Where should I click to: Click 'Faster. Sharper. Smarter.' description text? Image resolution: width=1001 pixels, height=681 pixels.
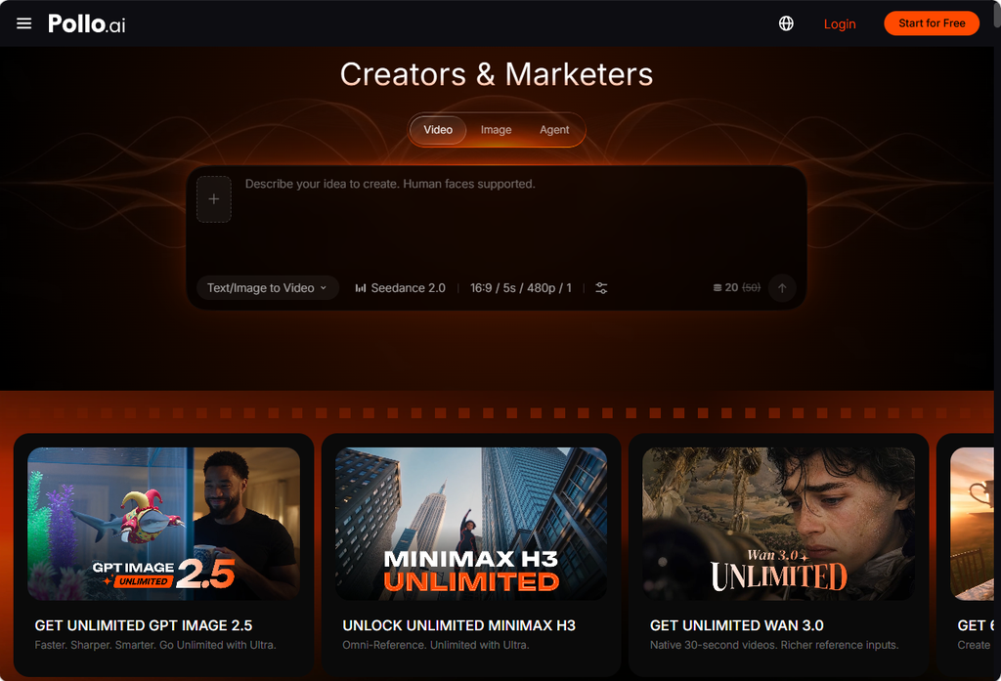click(x=155, y=645)
